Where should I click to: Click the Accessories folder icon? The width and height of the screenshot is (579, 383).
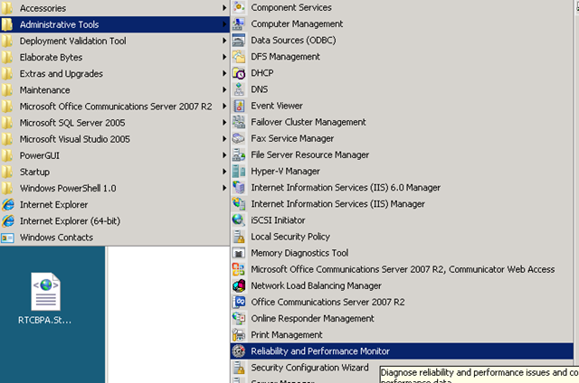6,8
